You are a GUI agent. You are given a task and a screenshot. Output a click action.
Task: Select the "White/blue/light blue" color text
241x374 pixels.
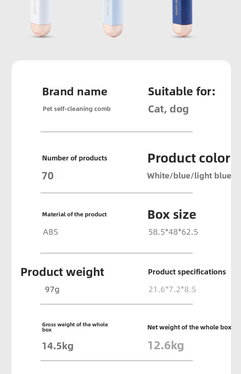(189, 176)
